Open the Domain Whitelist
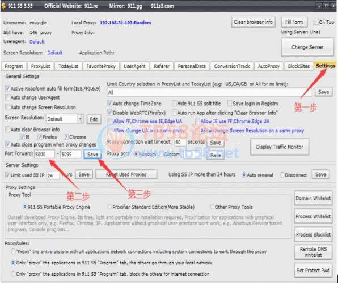The image size is (338, 283). pos(313,198)
